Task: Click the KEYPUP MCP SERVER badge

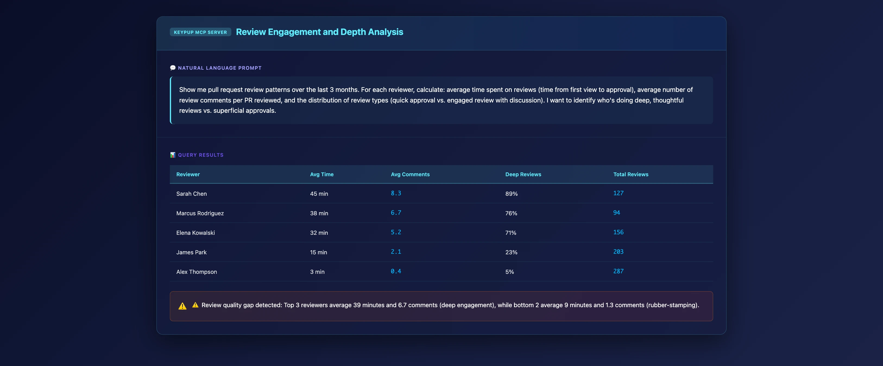Action: coord(201,32)
